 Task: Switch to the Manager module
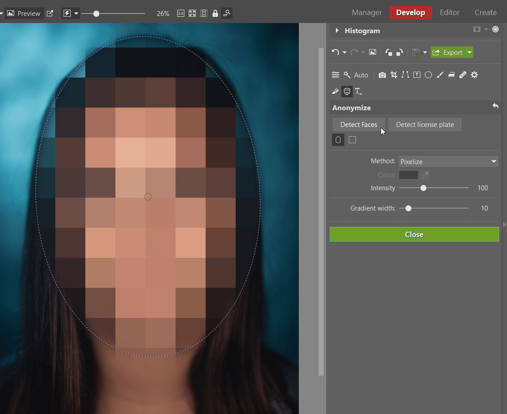click(x=367, y=13)
